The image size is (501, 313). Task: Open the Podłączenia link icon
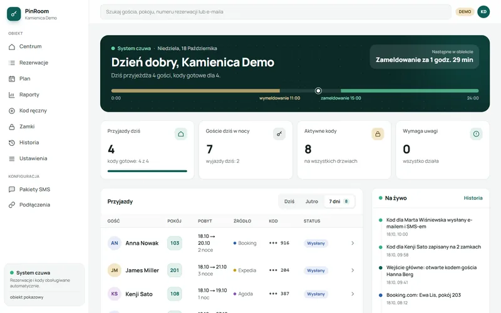click(x=12, y=205)
